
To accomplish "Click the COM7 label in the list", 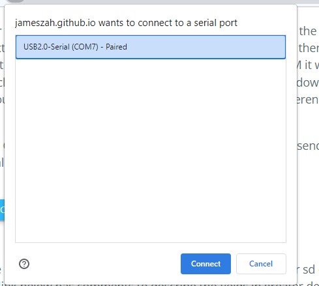I will coord(85,47).
